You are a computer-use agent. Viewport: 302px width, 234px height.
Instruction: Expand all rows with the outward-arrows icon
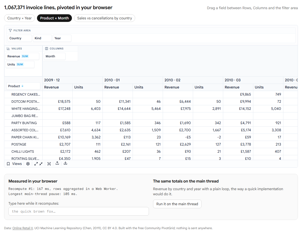tap(36, 164)
